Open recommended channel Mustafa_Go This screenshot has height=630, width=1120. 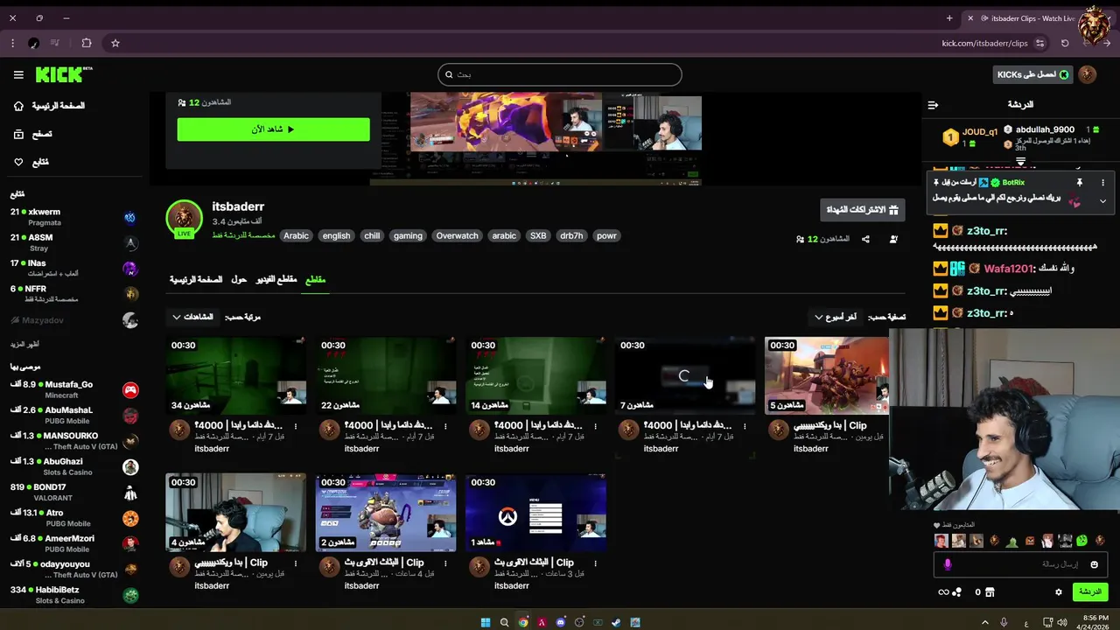(x=73, y=389)
